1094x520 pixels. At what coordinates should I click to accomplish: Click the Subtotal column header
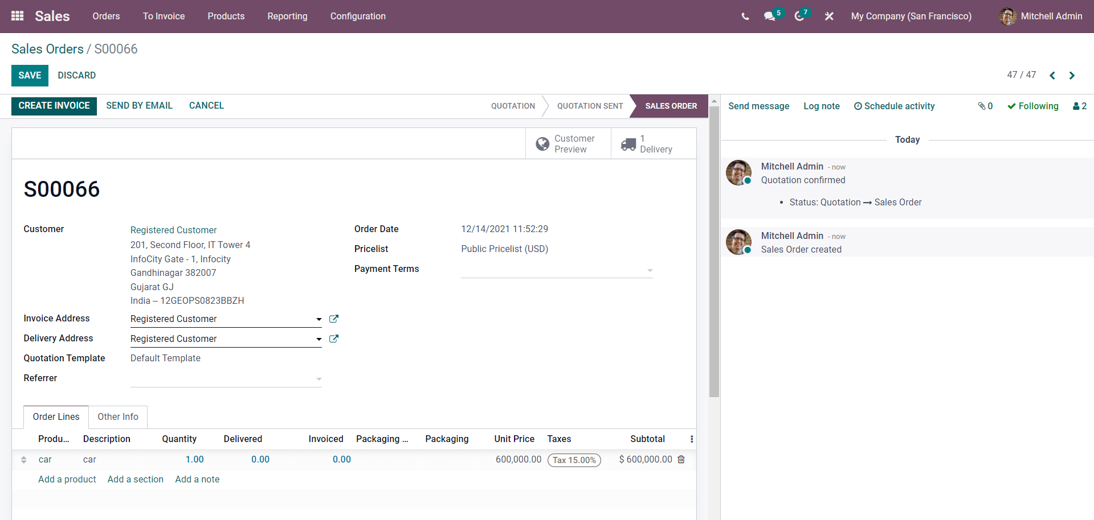[x=647, y=439]
